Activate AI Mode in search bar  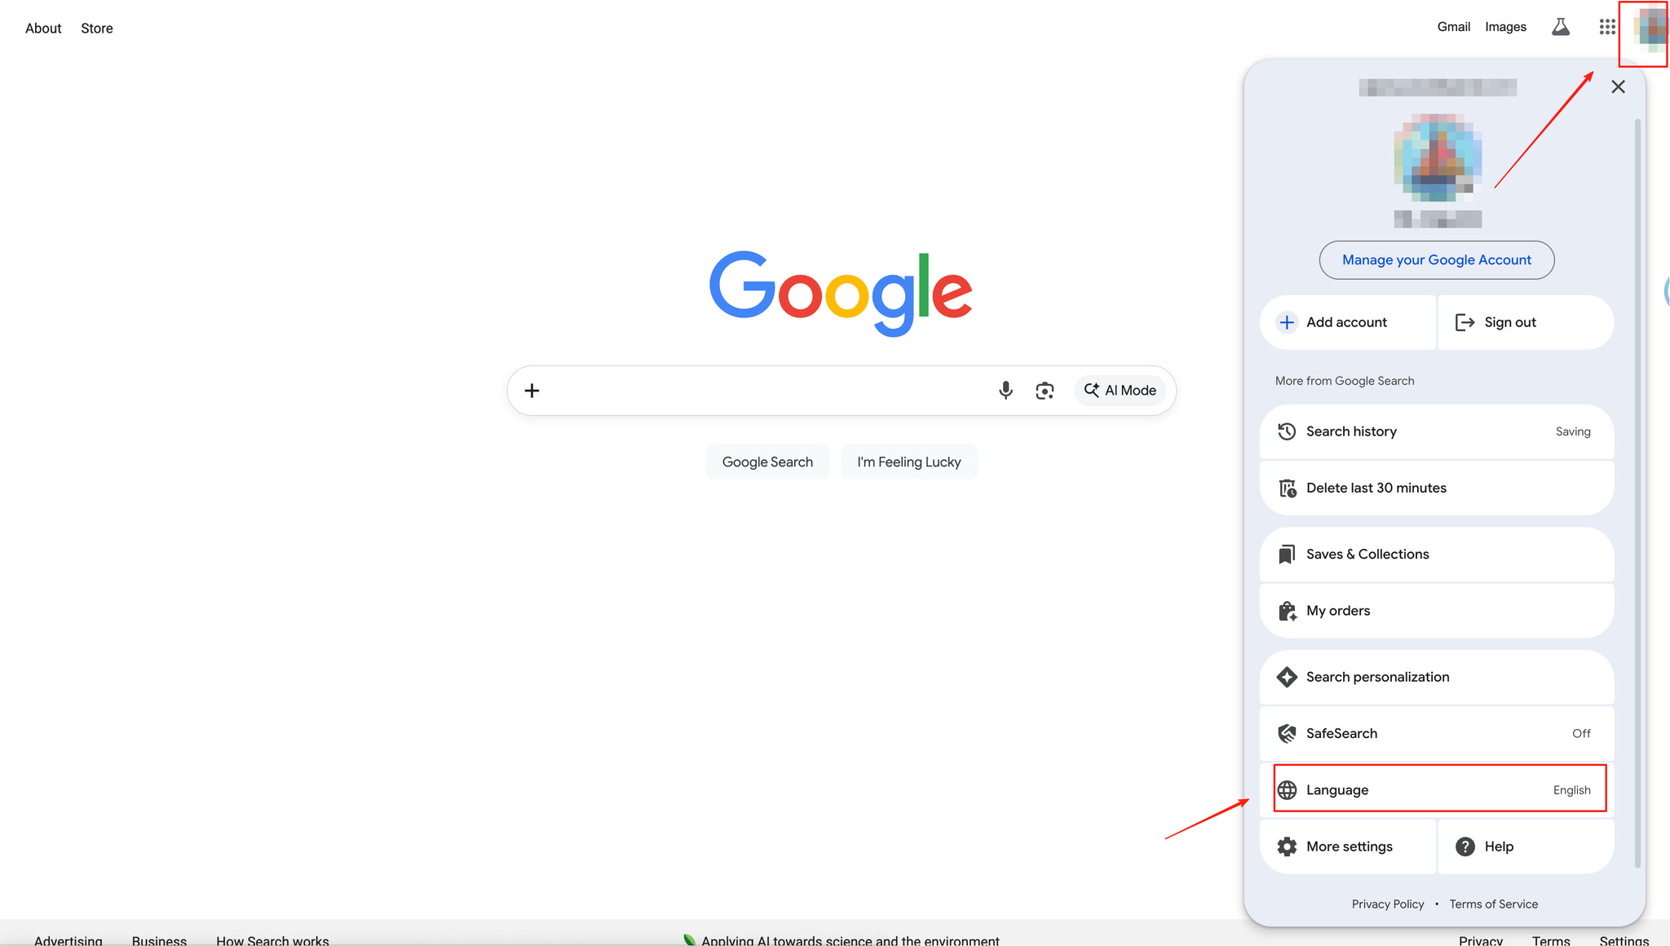1120,391
